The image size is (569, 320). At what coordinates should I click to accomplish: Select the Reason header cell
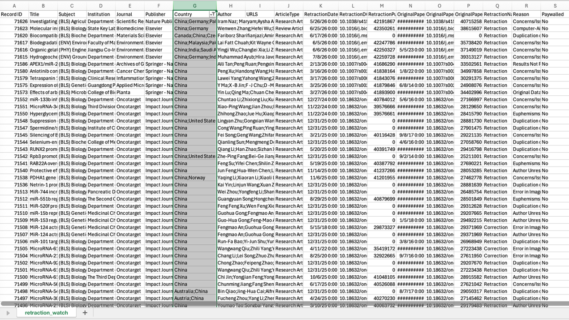526,14
